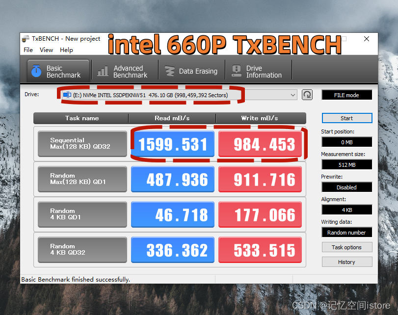398x315 pixels.
Task: Switch to Basic Benchmark tab
Action: [x=58, y=71]
